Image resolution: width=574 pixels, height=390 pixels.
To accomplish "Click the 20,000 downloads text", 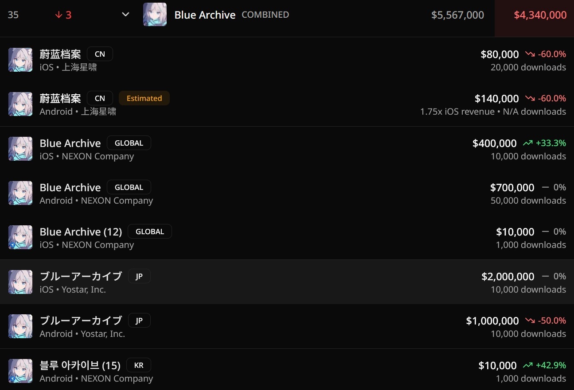I will coord(528,67).
